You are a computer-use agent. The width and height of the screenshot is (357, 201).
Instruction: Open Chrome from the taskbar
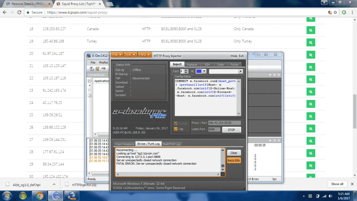pyautogui.click(x=39, y=196)
